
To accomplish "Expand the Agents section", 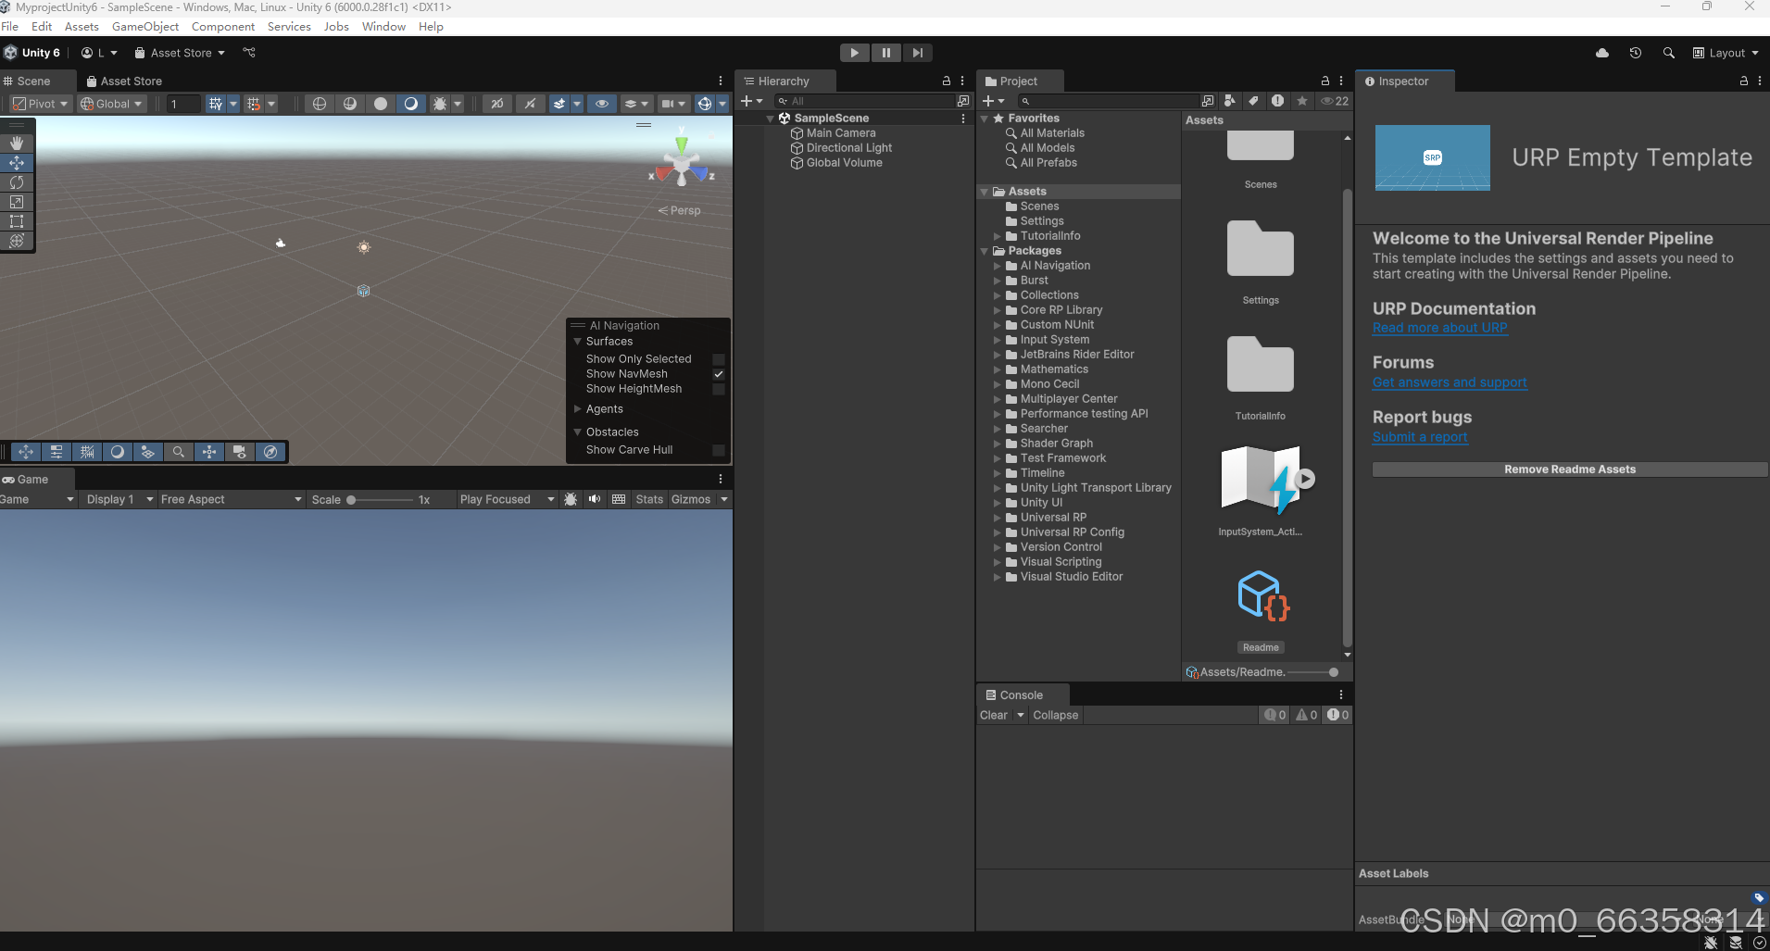I will click(578, 409).
